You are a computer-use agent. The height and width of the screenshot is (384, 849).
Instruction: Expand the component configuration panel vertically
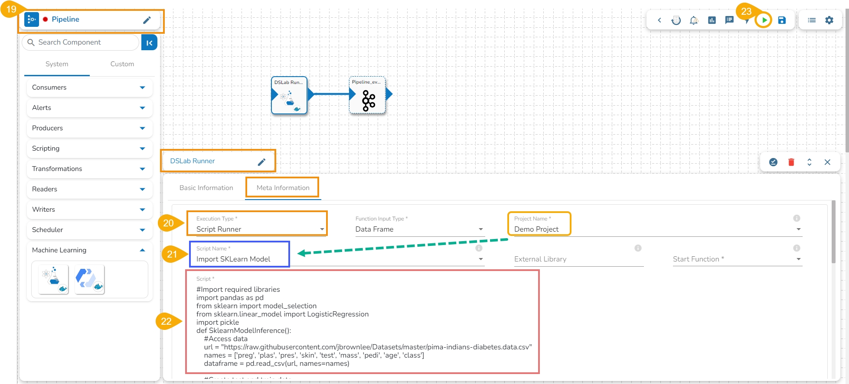tap(809, 162)
